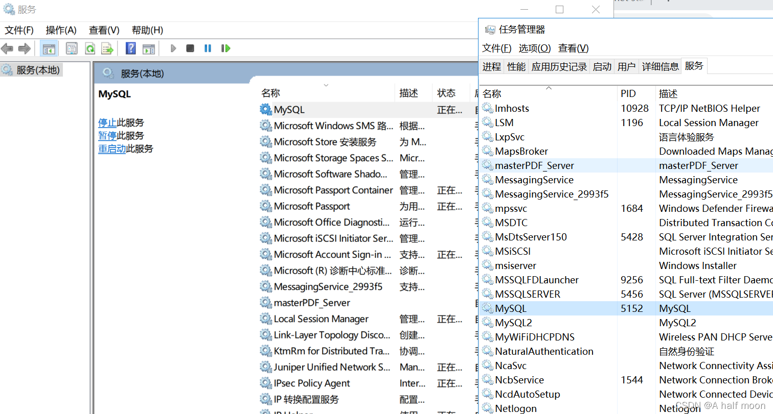The image size is (773, 414).
Task: Click the gear icon of IPsec Policy Agent
Action: click(x=266, y=383)
